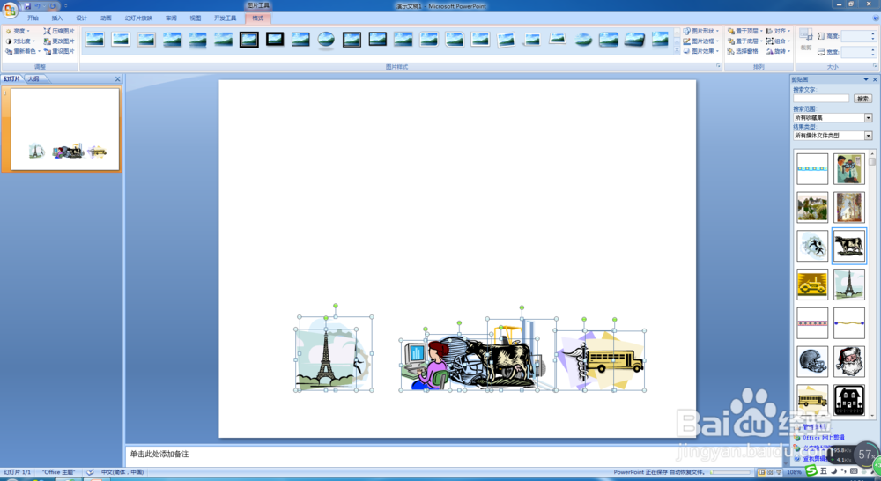Switch to the 审阅 ribbon tab
This screenshot has width=881, height=481.
(171, 18)
